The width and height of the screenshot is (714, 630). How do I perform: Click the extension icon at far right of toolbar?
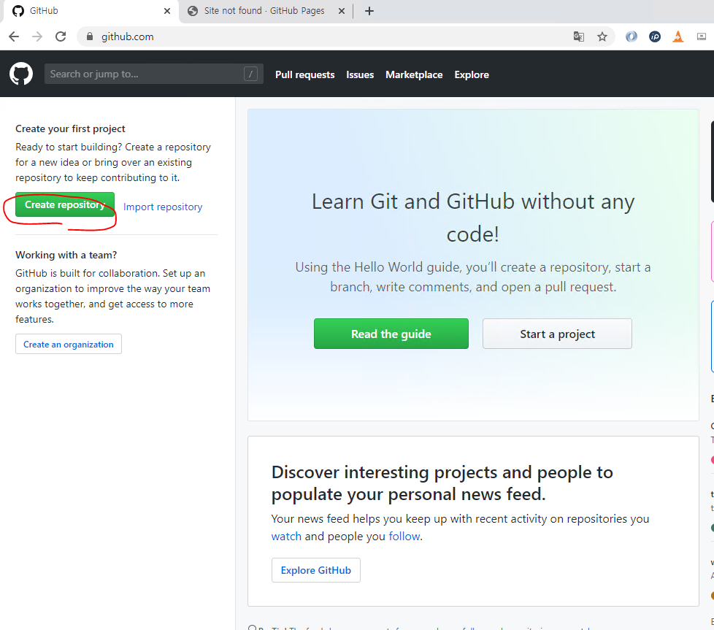click(702, 37)
